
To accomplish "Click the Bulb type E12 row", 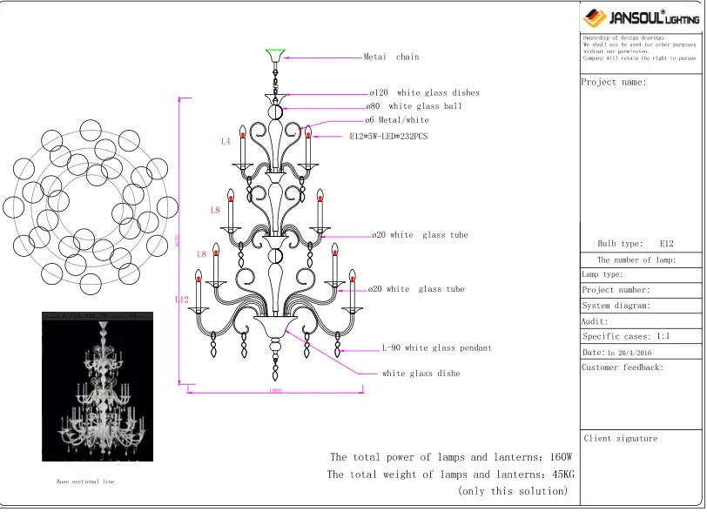I will coord(640,244).
